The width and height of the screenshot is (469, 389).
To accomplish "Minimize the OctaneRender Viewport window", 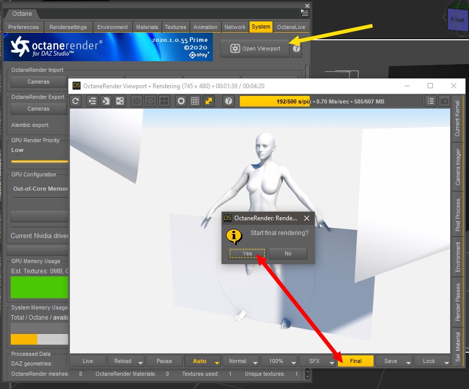I will [407, 86].
